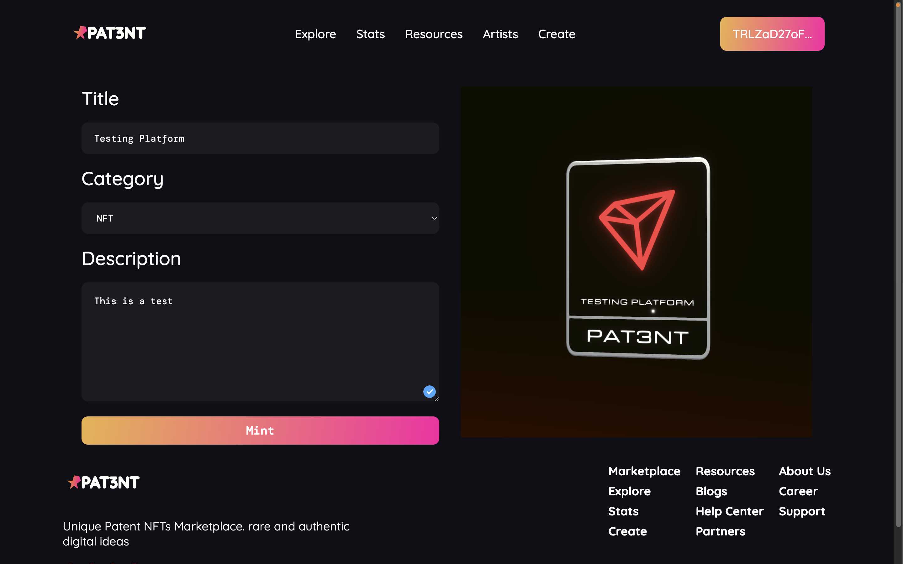Click the Title input field
The width and height of the screenshot is (903, 564).
coord(260,138)
